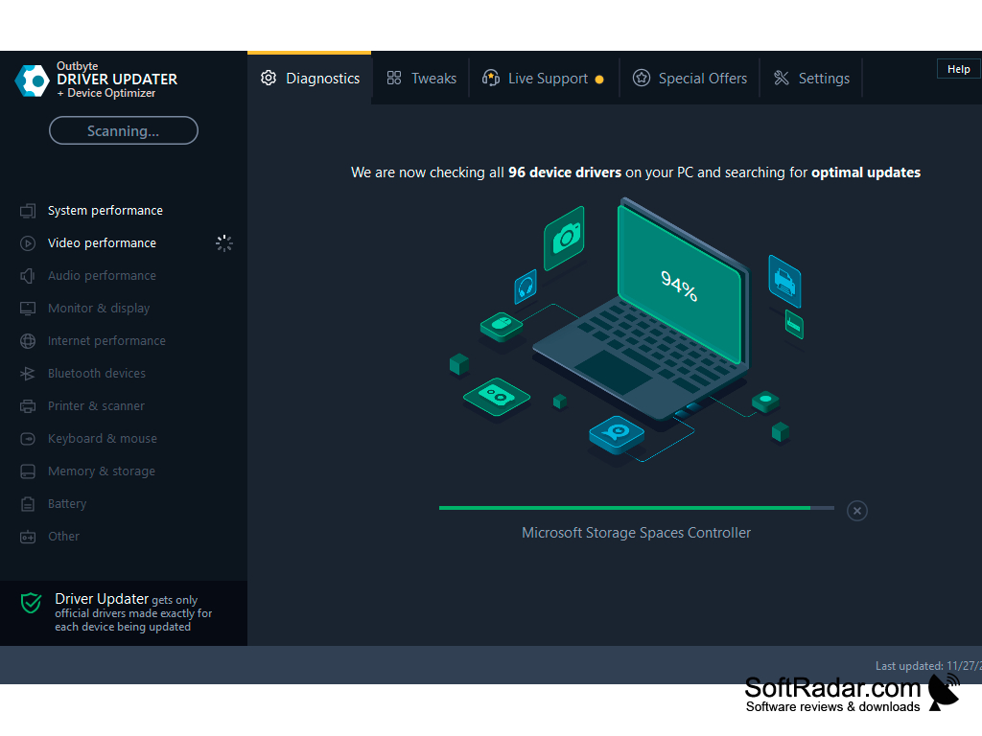This screenshot has width=982, height=736.
Task: Click the Special Offers star icon
Action: pyautogui.click(x=642, y=79)
